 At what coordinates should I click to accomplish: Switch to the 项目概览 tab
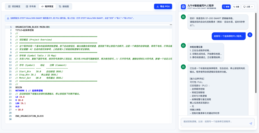(14, 6)
